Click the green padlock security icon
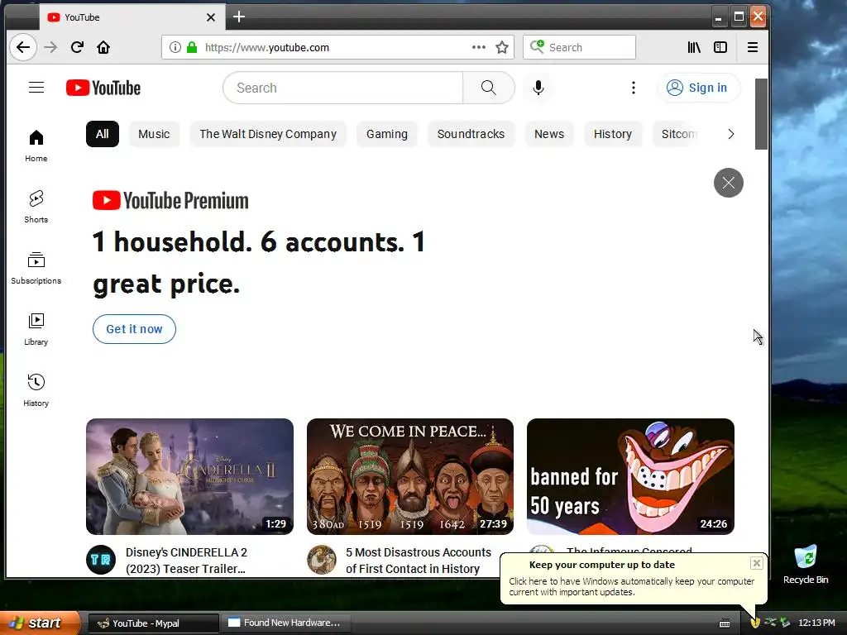 coord(192,47)
